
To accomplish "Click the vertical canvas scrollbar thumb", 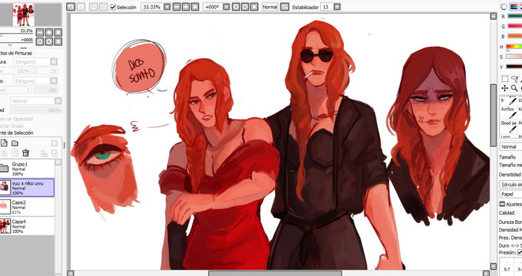I will pyautogui.click(x=494, y=115).
